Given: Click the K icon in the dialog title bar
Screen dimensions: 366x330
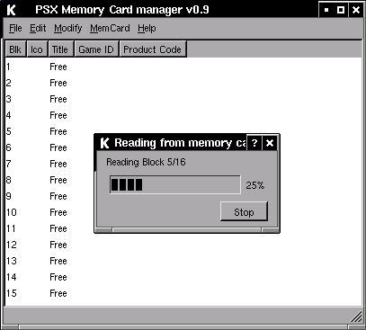Looking at the screenshot, I should point(104,143).
